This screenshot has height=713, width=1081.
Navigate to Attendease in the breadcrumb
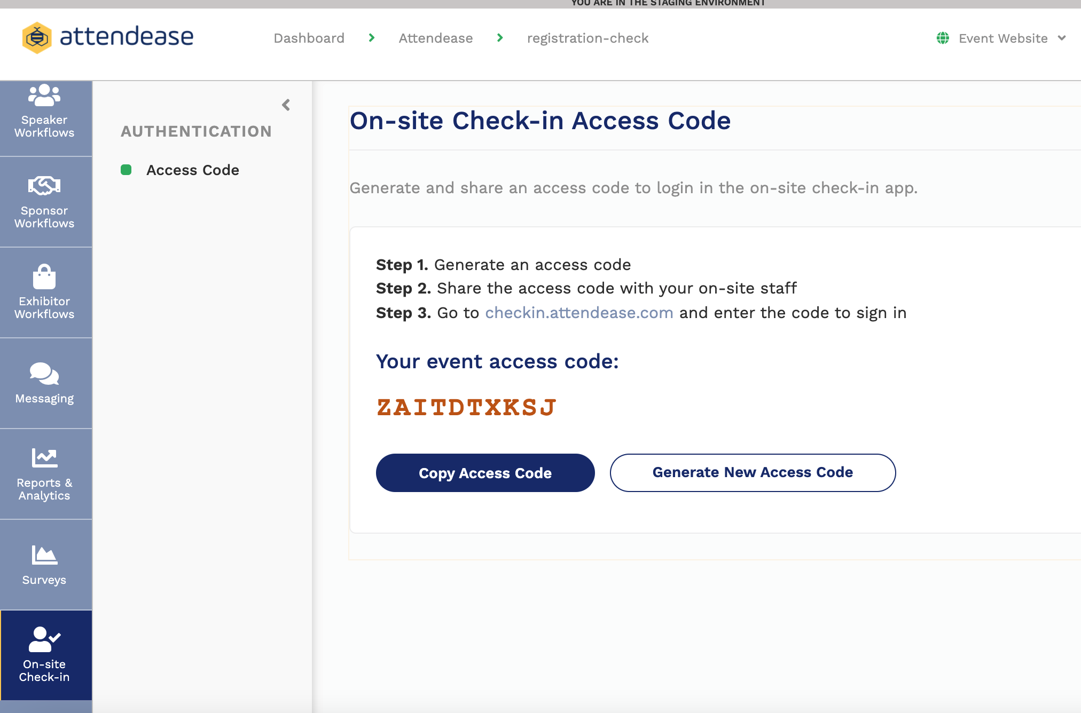click(x=435, y=38)
